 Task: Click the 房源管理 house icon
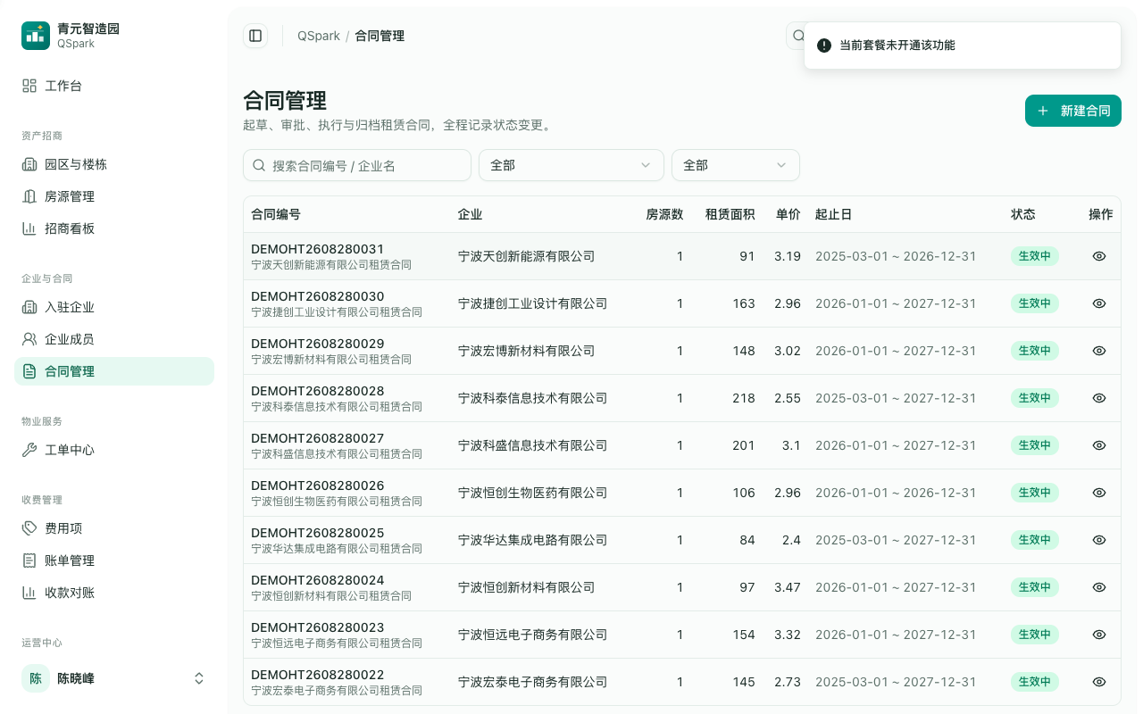[29, 196]
